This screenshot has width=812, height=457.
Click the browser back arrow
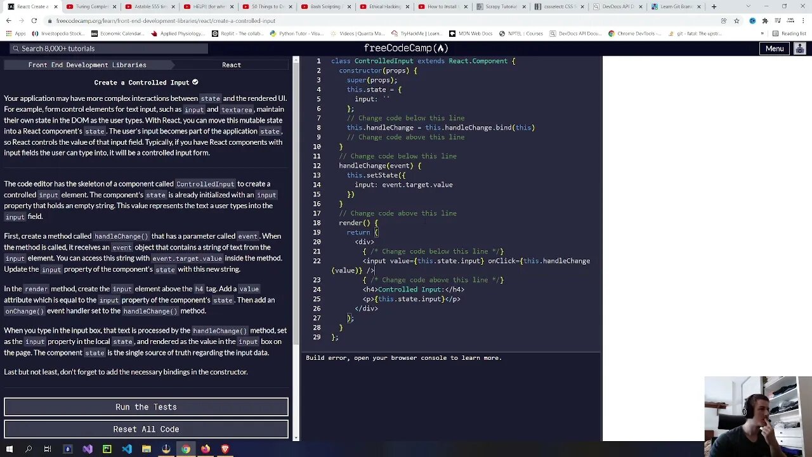click(8, 20)
